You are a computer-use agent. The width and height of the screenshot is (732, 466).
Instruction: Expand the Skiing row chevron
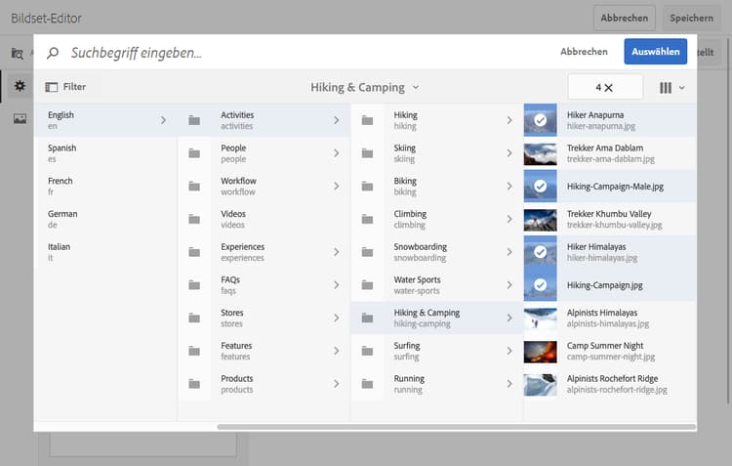click(x=509, y=153)
